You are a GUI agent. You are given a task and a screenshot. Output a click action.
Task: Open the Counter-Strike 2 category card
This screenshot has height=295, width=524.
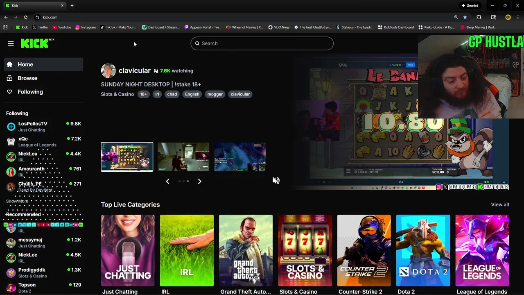point(364,250)
